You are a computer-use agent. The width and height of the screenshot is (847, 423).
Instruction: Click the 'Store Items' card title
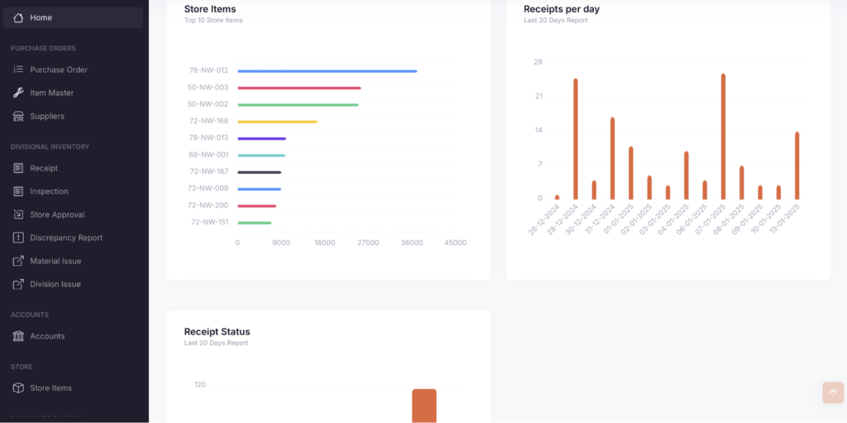[x=210, y=8]
